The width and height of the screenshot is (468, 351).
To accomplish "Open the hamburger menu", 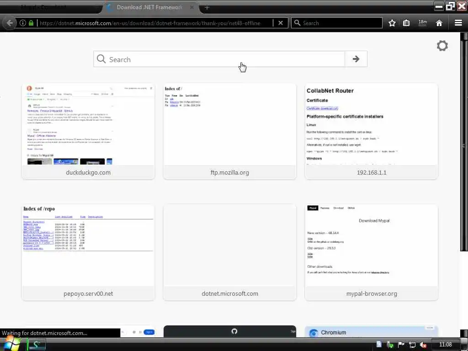I will (x=458, y=23).
